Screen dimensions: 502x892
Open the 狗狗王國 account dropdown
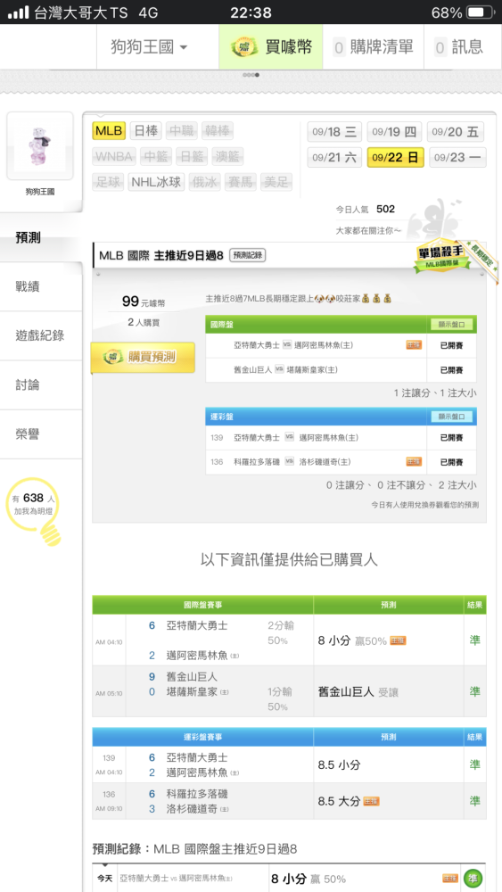coord(149,46)
